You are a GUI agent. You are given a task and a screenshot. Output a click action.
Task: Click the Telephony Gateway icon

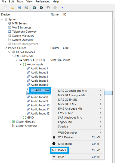pos(10,32)
